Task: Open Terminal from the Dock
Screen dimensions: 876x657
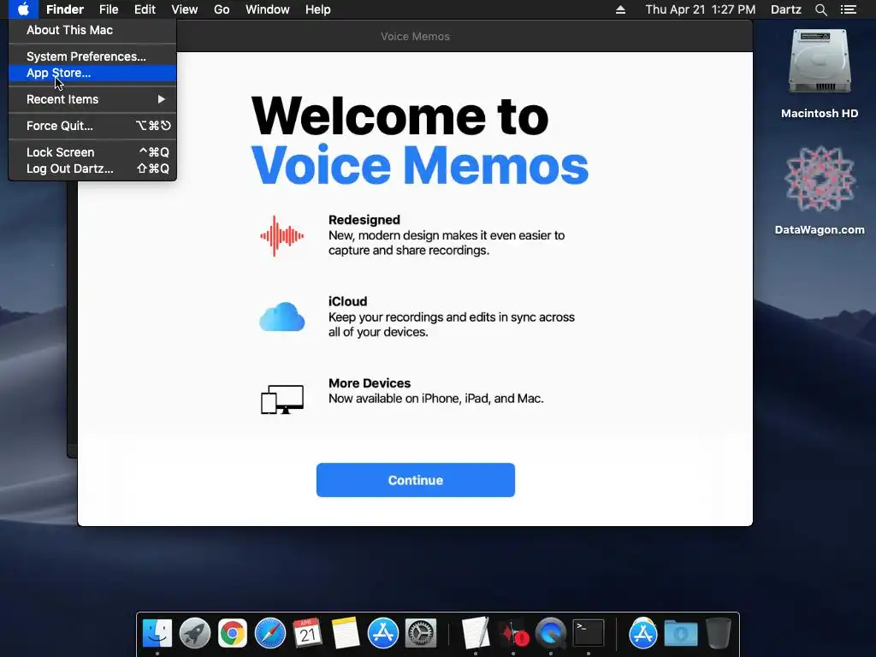Action: (589, 633)
